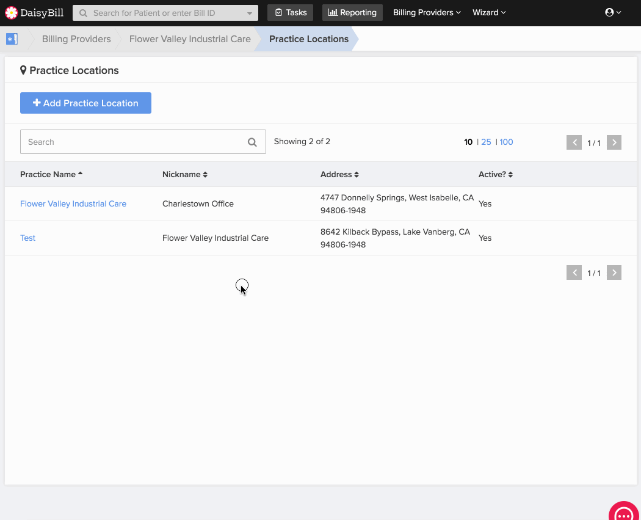Click the Reporting bar chart icon

333,13
